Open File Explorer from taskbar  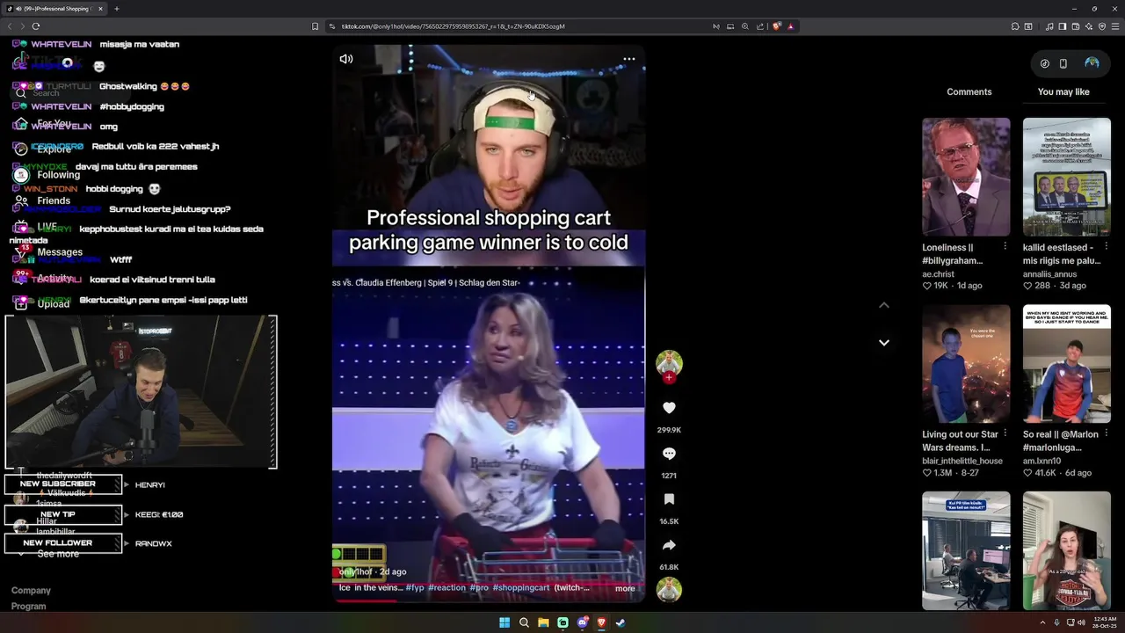tap(543, 622)
